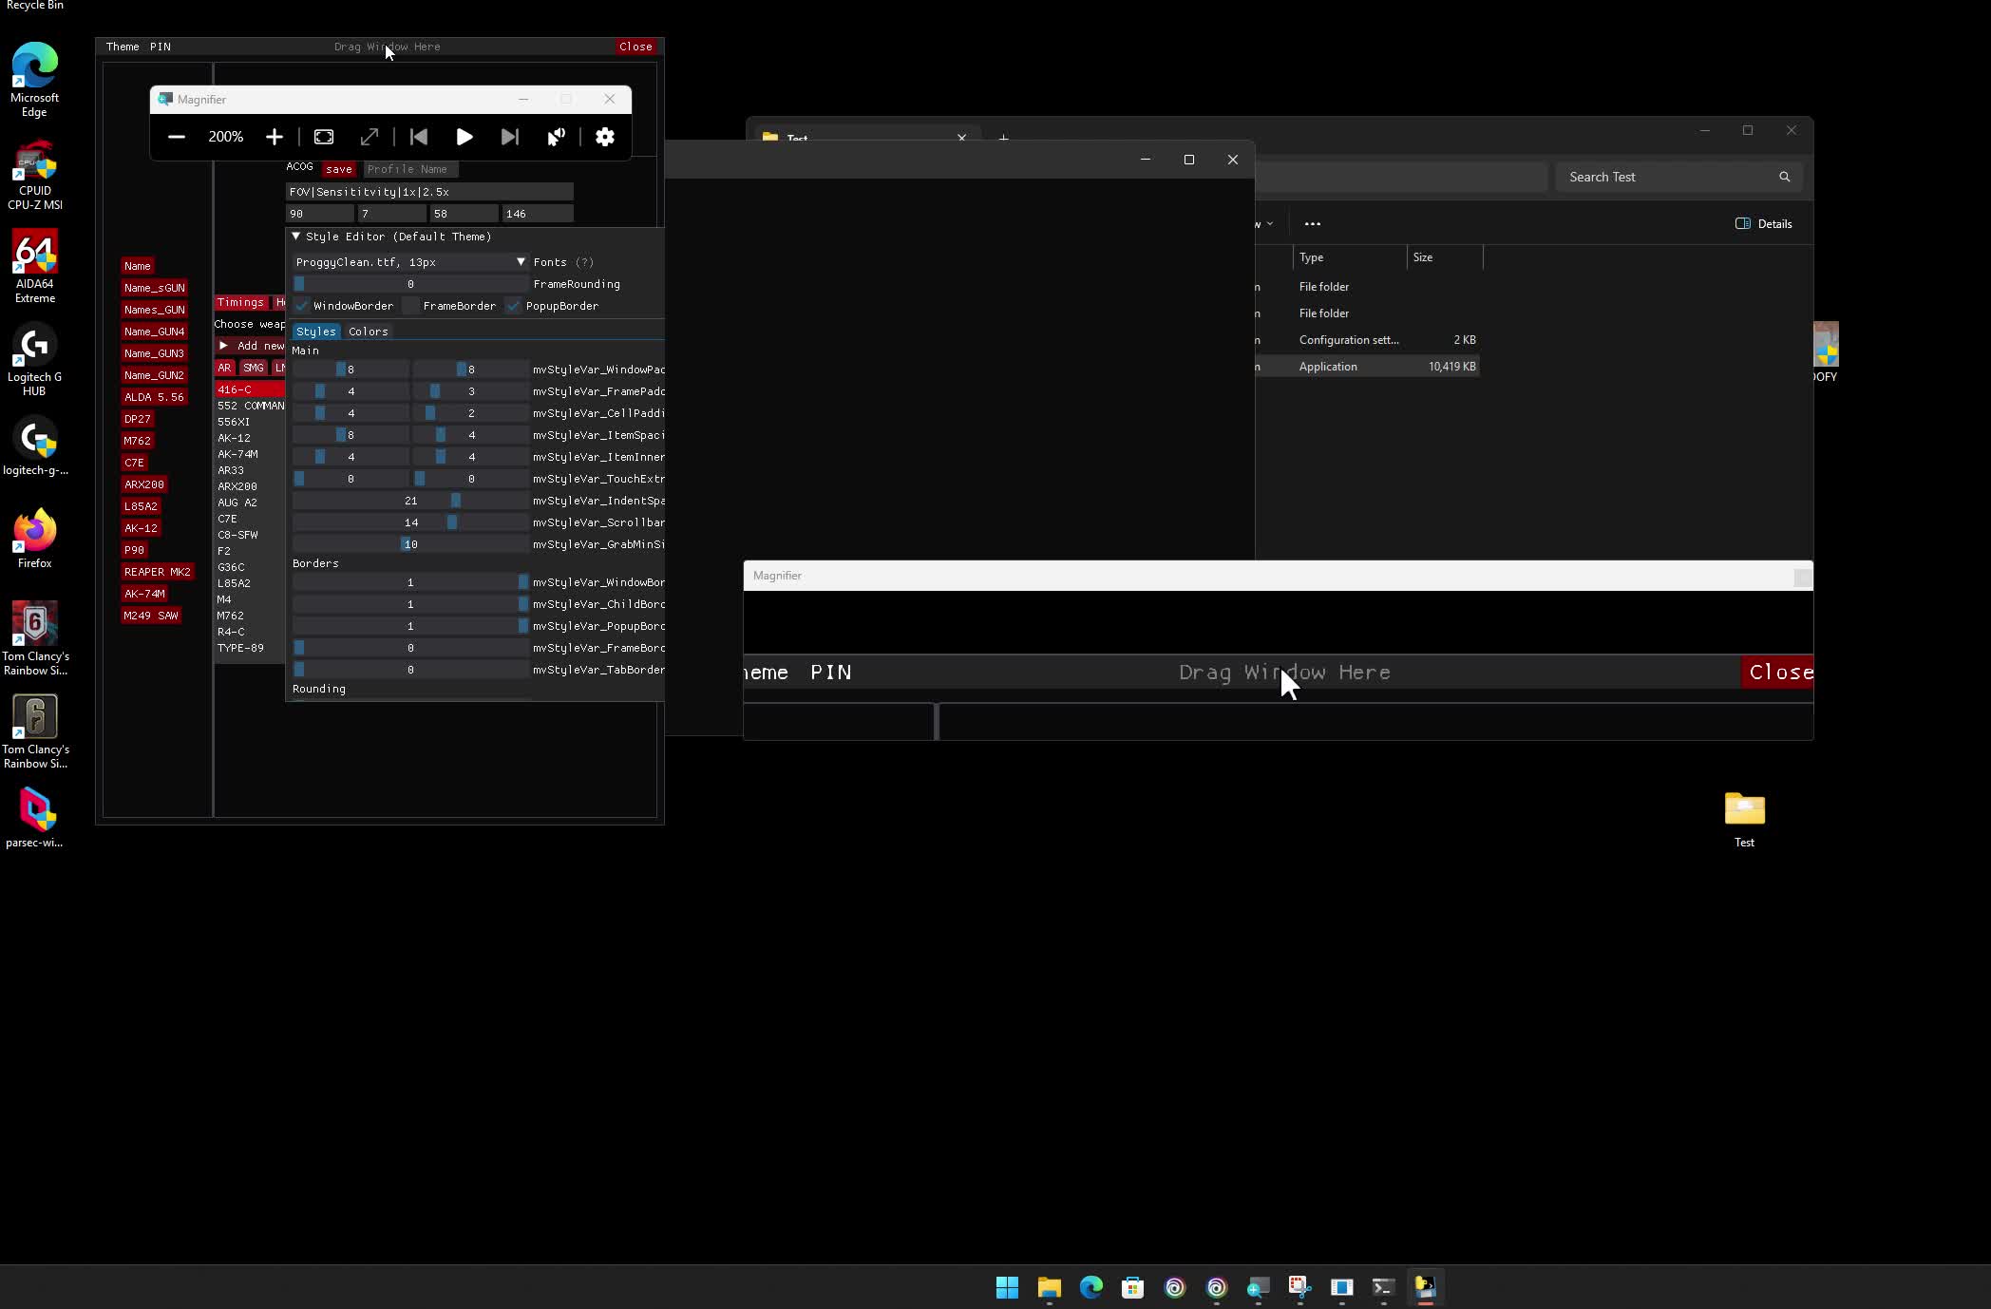Focus the Search Test field in File Explorer

click(x=1678, y=177)
